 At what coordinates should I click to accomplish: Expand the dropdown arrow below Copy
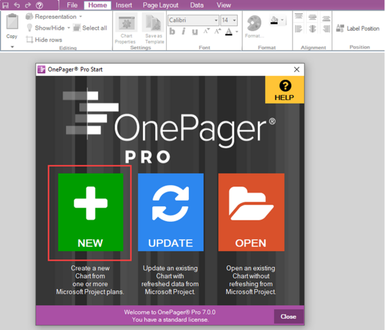point(12,47)
